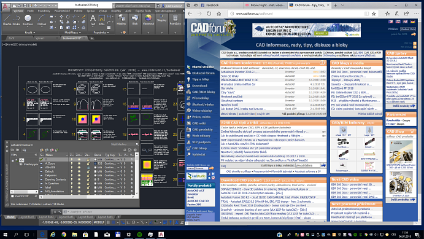Viewport: 424px width, 239px height.
Task: Open the Hladiny layers panel button
Action: pos(121,20)
